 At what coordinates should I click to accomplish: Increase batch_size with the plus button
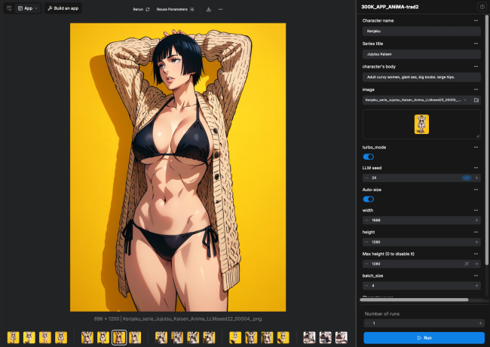click(476, 286)
